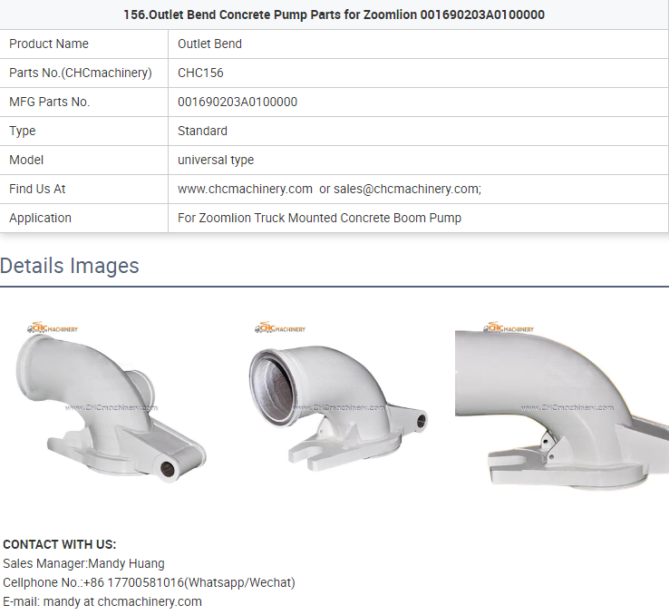
Task: Click the Application value for Zoomlion Boom Pump
Action: pos(320,218)
